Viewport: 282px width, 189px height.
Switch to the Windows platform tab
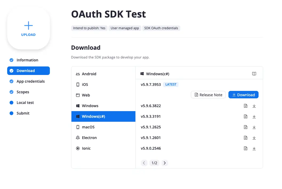(90, 106)
